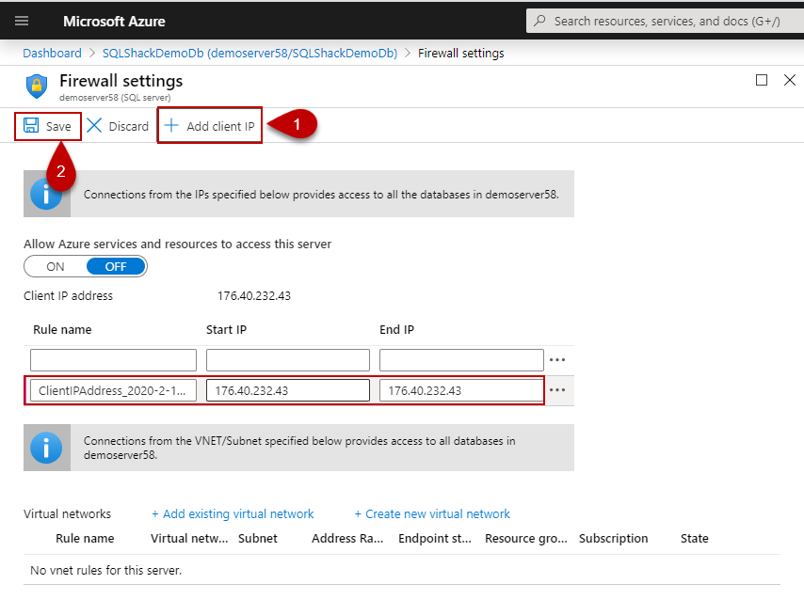Open ellipsis menu for ClientIPAddress rule
804x615 pixels.
point(557,390)
